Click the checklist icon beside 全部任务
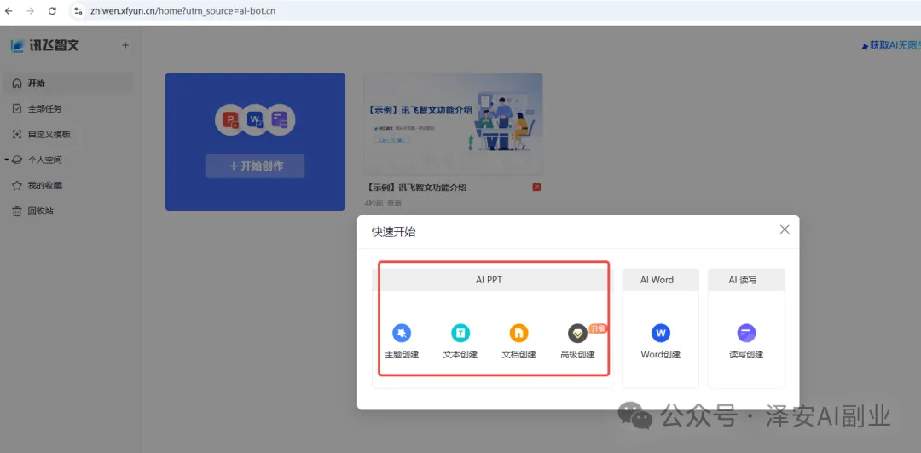This screenshot has height=453, width=921. 16,108
